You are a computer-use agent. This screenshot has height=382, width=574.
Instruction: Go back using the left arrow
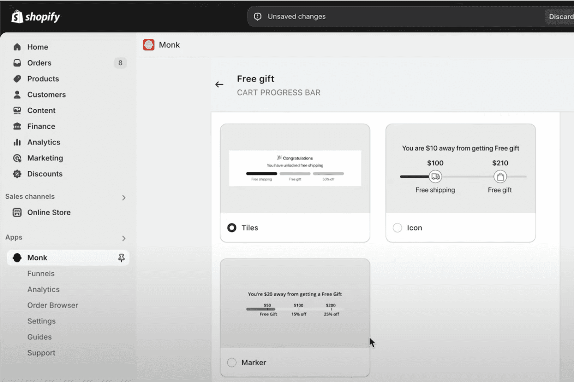[x=219, y=84]
